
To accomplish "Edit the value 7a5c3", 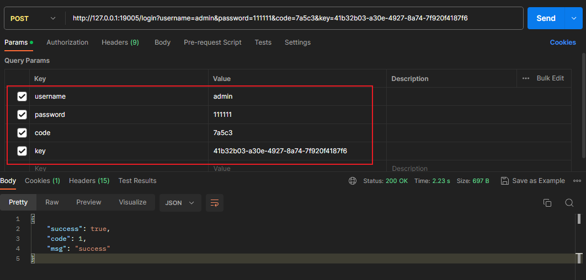I will click(x=297, y=132).
